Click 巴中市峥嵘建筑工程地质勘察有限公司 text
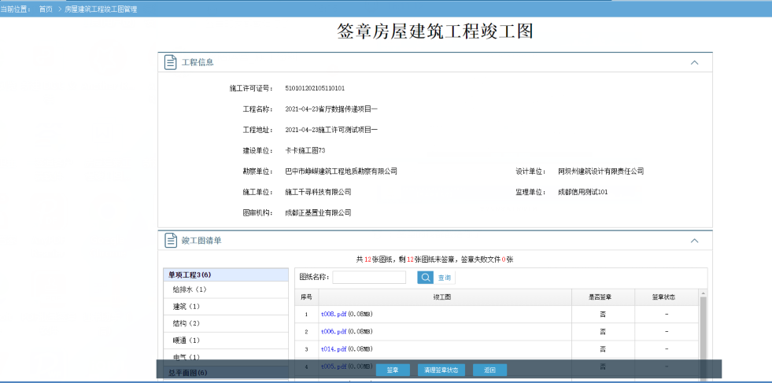This screenshot has width=772, height=383. pos(342,171)
